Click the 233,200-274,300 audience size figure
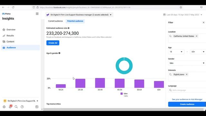This screenshot has width=206, height=116. (x=62, y=33)
